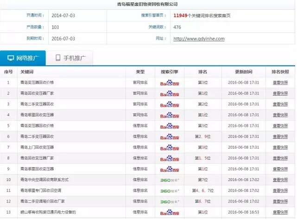Click keyword 青岛上门回收变压器 in row 7
297x221 pixels.
tap(37, 147)
